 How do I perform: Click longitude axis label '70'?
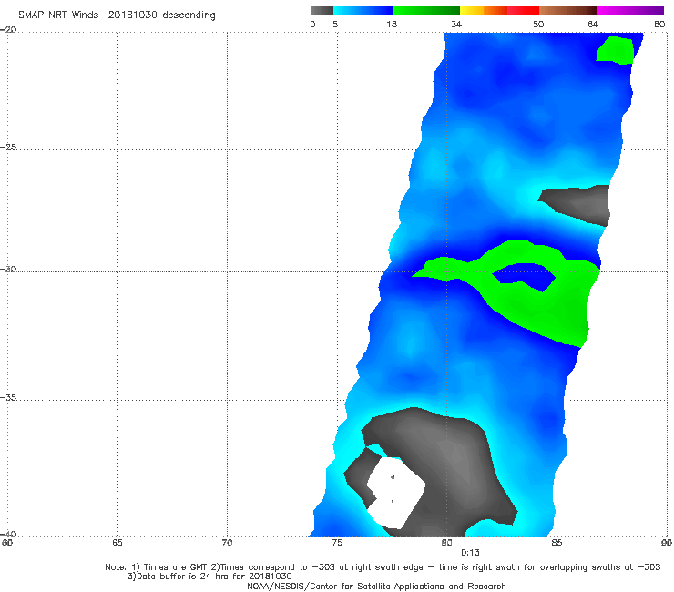click(227, 543)
